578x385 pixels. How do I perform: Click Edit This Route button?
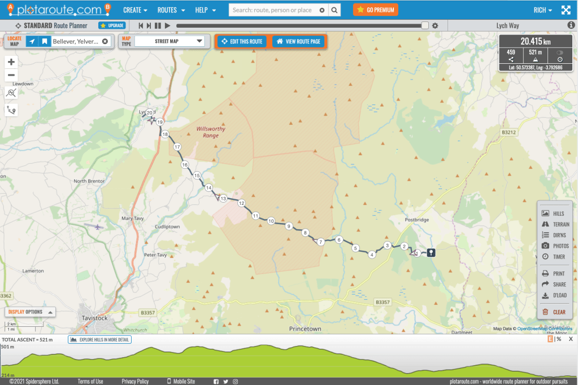[x=242, y=42]
